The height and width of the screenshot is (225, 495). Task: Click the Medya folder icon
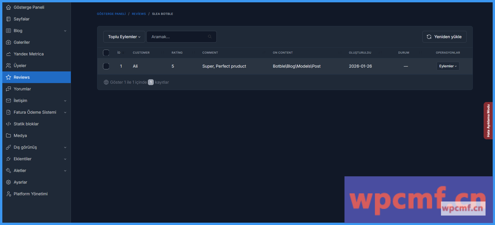point(8,136)
